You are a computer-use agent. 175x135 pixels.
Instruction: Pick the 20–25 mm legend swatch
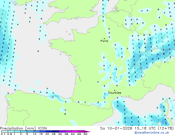coord(49,131)
